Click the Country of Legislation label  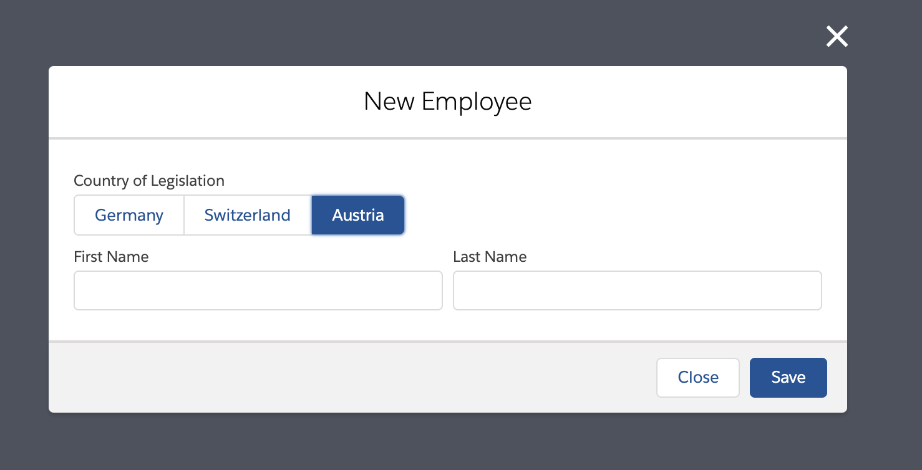pyautogui.click(x=149, y=181)
